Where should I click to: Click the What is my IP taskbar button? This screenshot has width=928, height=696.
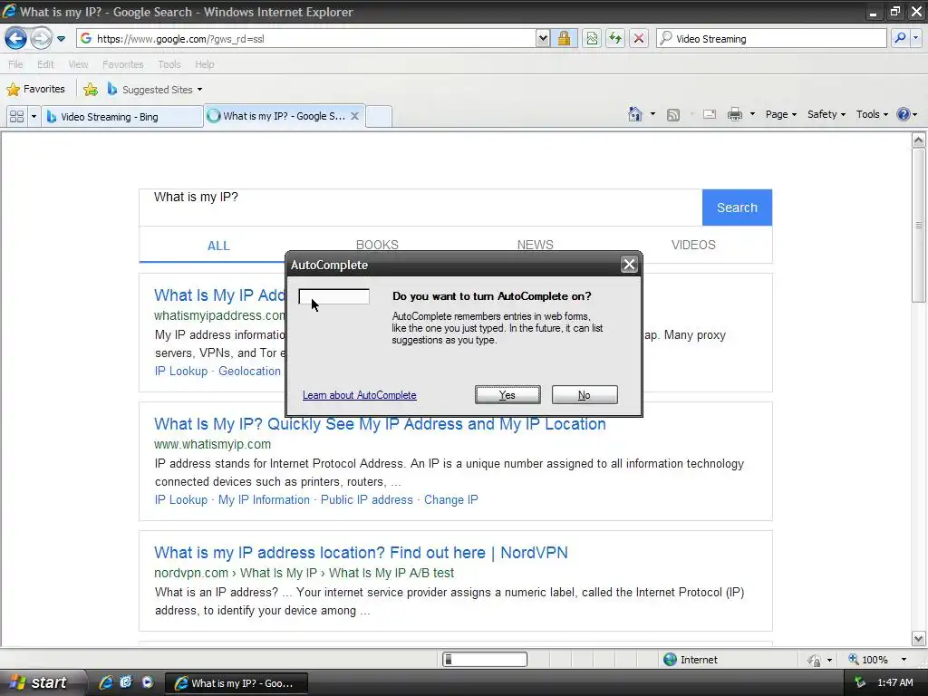click(x=236, y=683)
